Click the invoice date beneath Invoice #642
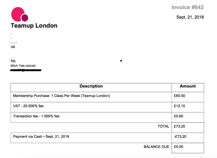 click(x=190, y=17)
